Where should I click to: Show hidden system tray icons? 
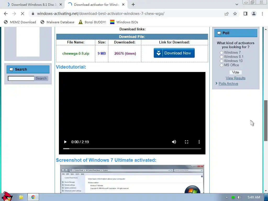tap(227, 197)
